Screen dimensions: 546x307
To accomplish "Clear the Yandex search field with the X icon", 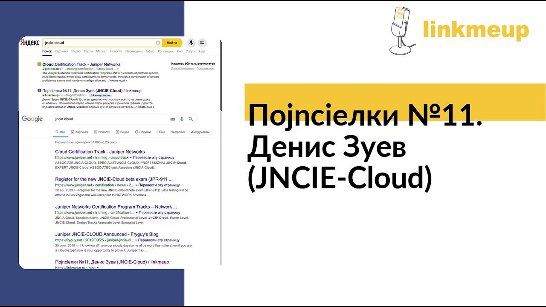I will click(x=158, y=43).
